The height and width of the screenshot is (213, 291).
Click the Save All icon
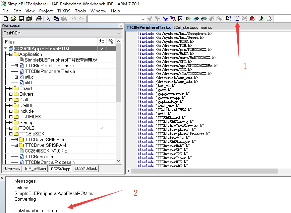(x=29, y=19)
